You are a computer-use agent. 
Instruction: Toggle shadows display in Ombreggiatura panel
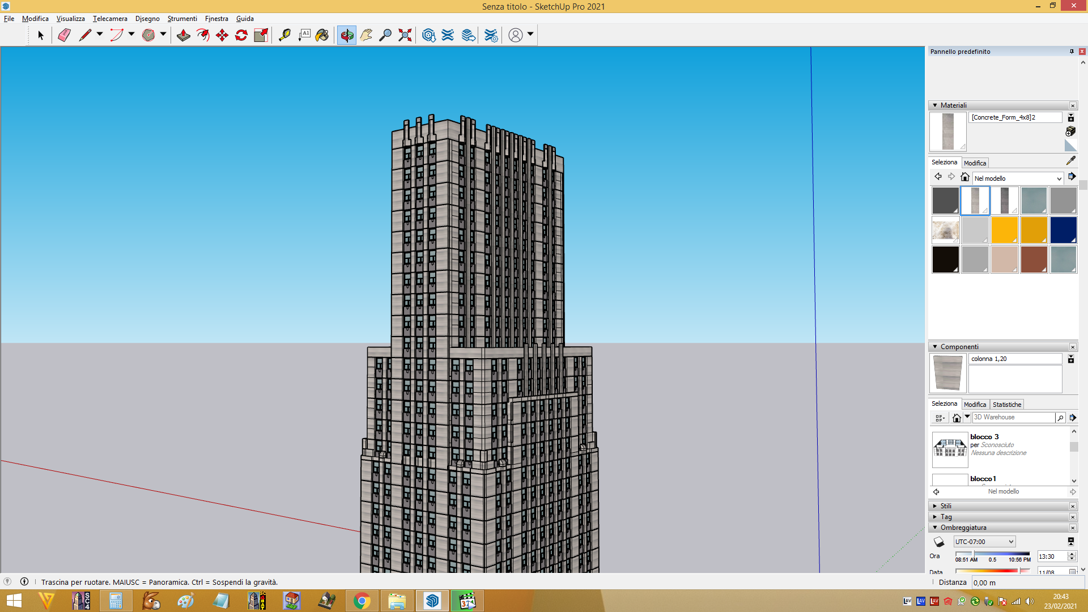[x=939, y=542]
